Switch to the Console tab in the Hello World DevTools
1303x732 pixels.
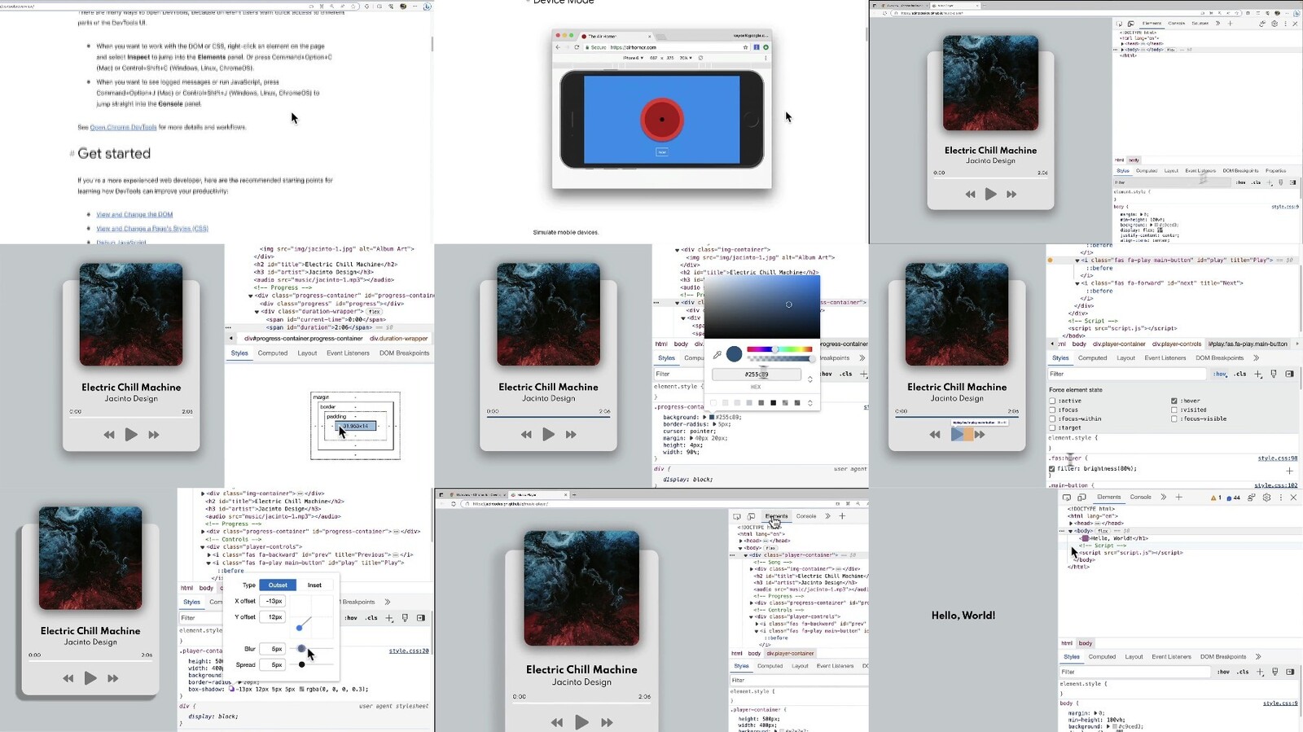click(1140, 497)
